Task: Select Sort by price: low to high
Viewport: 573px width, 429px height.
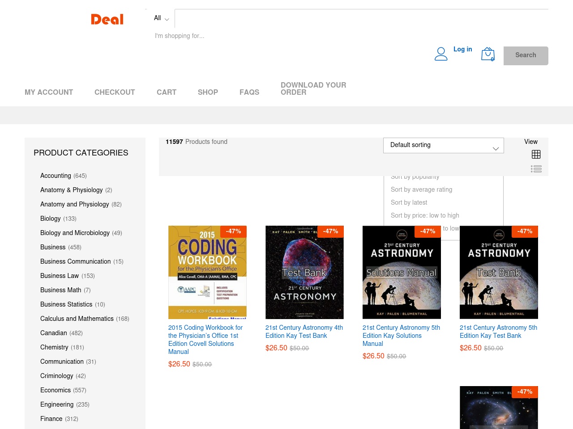Action: (425, 215)
